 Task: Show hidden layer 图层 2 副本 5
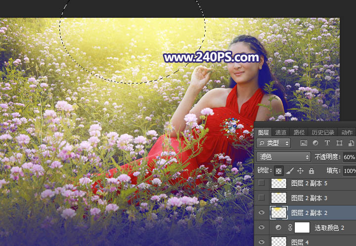pyautogui.click(x=262, y=184)
